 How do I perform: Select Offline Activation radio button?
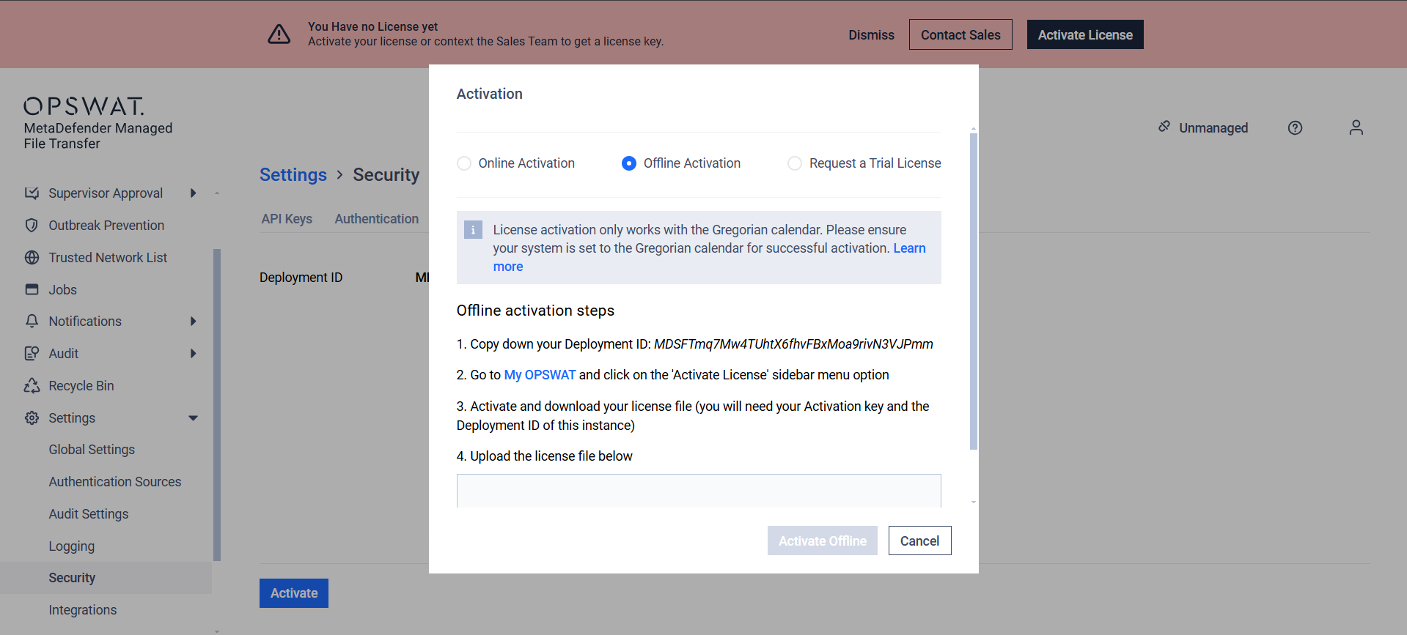(x=629, y=163)
